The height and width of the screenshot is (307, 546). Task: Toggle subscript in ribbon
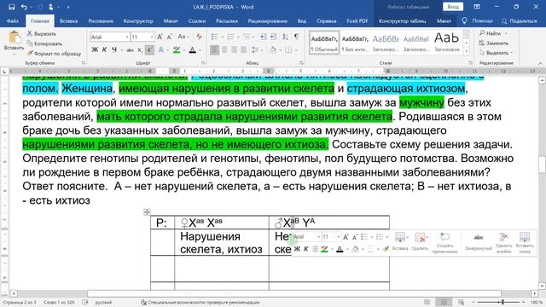[140, 50]
